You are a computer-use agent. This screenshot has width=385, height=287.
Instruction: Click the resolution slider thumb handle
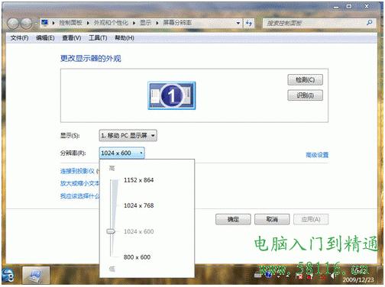pyautogui.click(x=111, y=231)
